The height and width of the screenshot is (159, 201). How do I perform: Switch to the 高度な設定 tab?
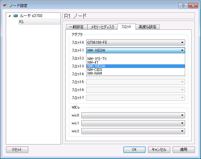pyautogui.click(x=147, y=27)
